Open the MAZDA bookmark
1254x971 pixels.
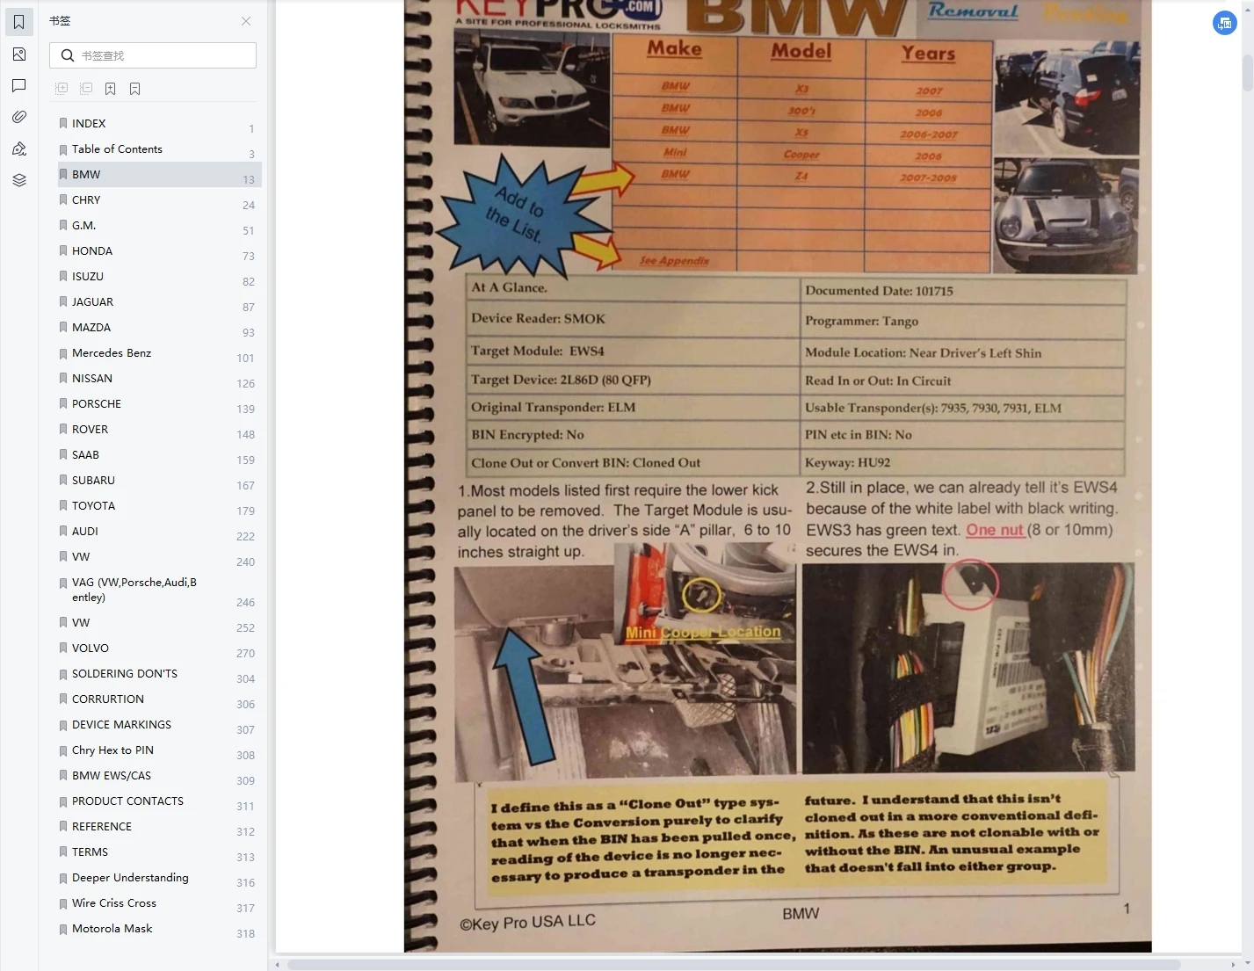[x=159, y=328]
